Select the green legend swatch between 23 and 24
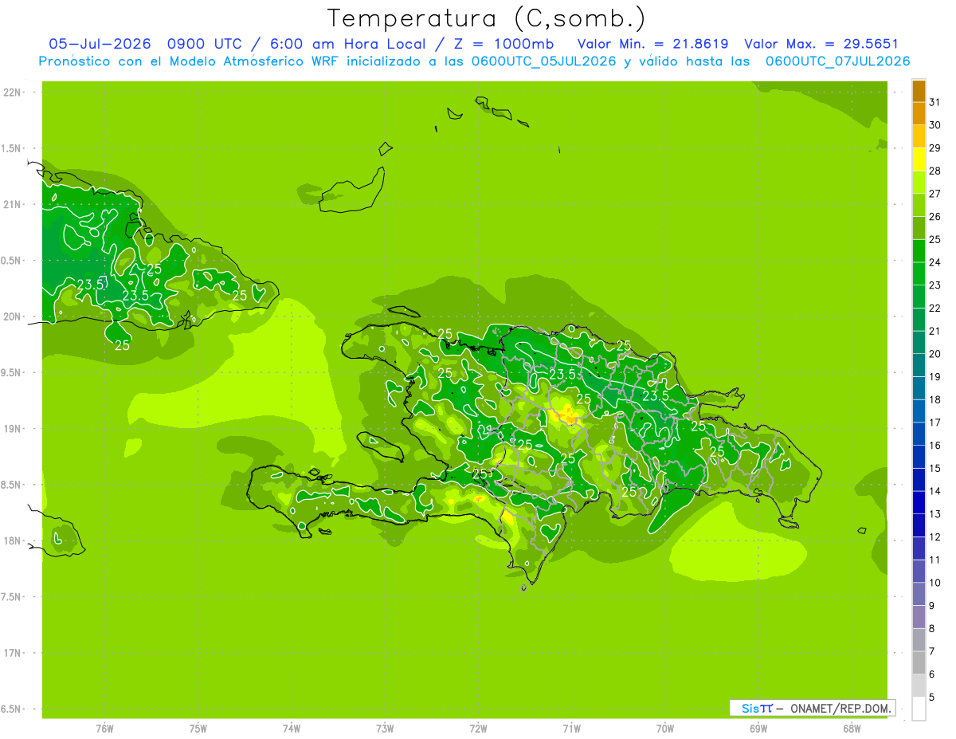This screenshot has width=956, height=739. [919, 273]
